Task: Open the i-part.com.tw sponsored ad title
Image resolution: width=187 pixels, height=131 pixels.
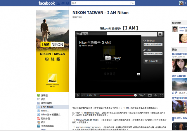Action: click(x=179, y=54)
